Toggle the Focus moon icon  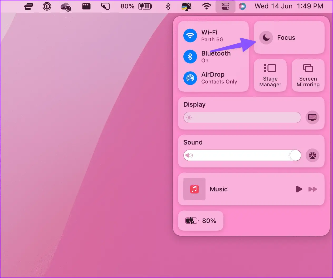pos(266,38)
